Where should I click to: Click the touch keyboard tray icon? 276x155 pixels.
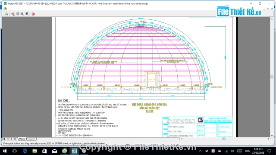pyautogui.click(x=240, y=151)
